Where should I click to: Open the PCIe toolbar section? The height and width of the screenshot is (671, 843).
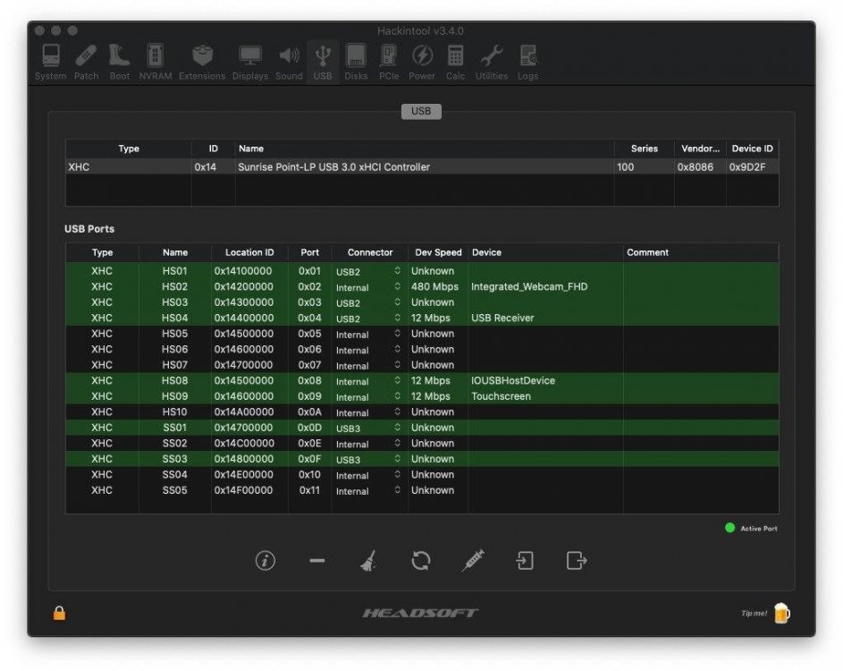pyautogui.click(x=389, y=62)
